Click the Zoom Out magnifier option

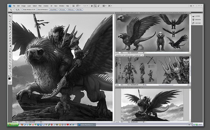19,10
